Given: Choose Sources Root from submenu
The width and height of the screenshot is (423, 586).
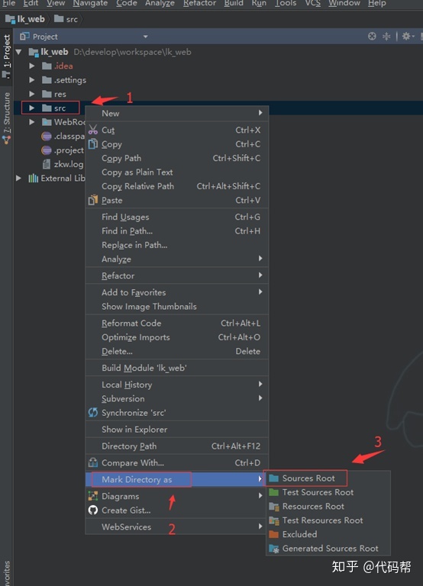Looking at the screenshot, I should click(x=328, y=478).
